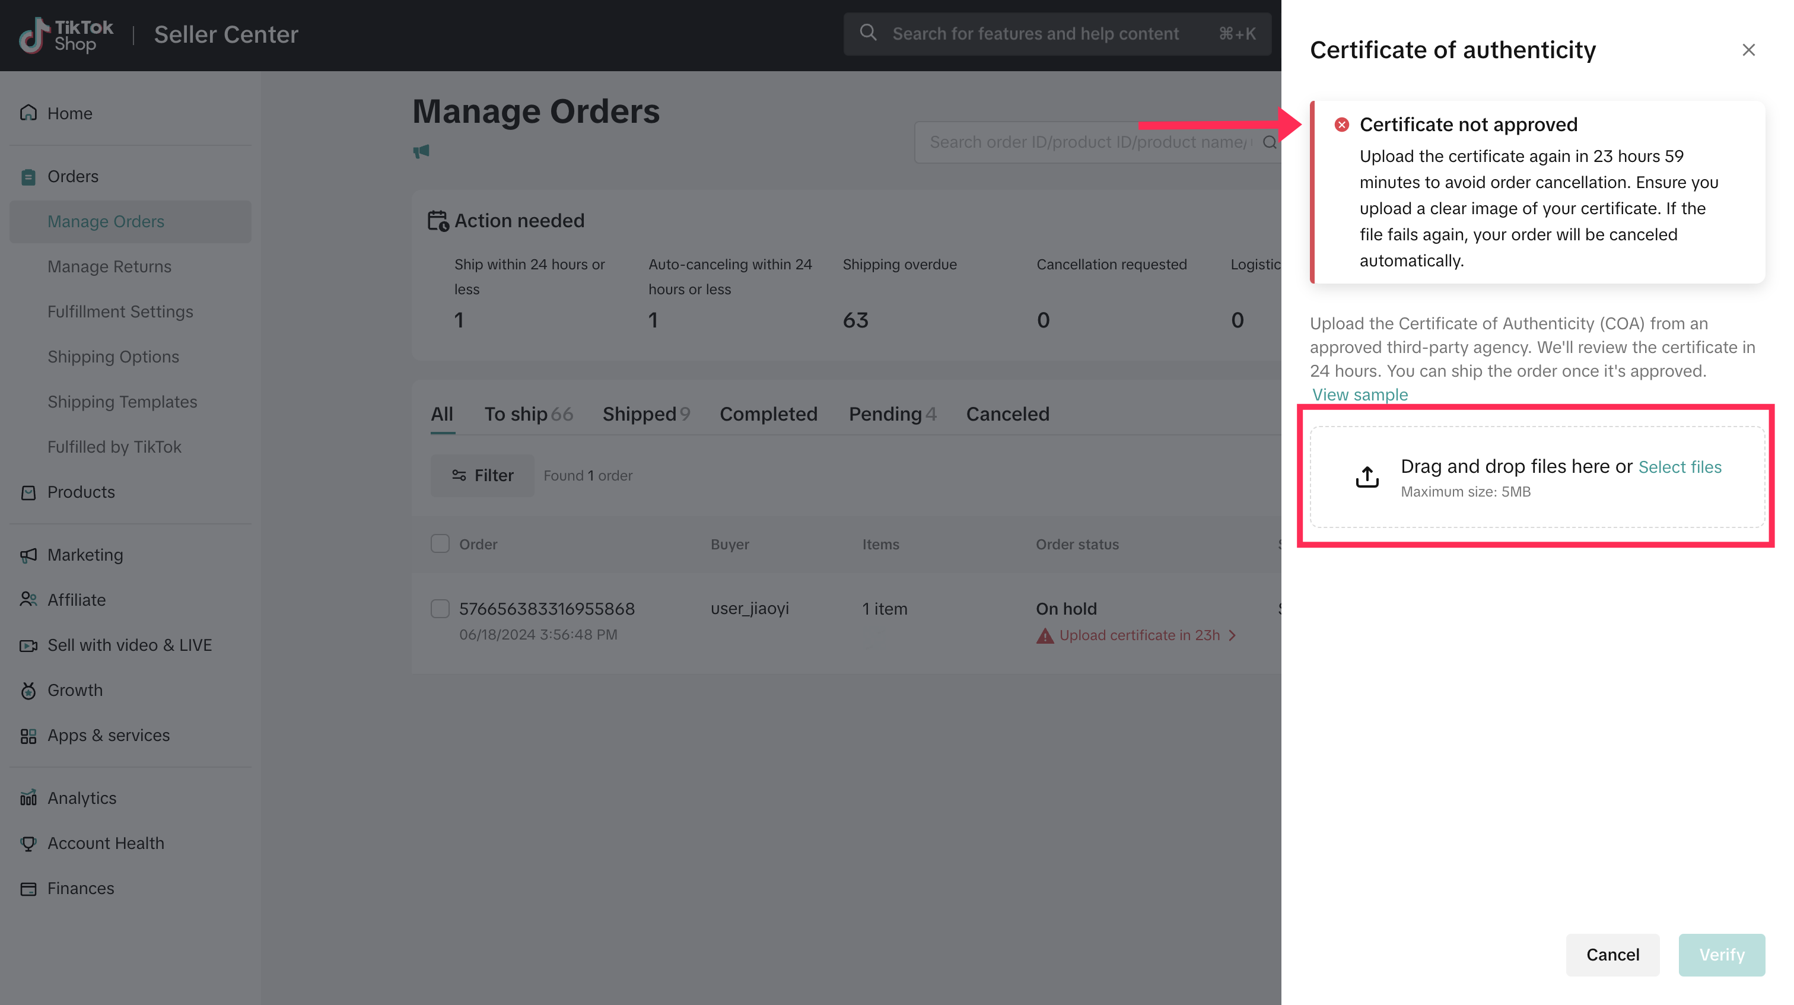Screen dimensions: 1794x1005
Task: Expand the Upload certificate in 23h chevron
Action: tap(1233, 635)
